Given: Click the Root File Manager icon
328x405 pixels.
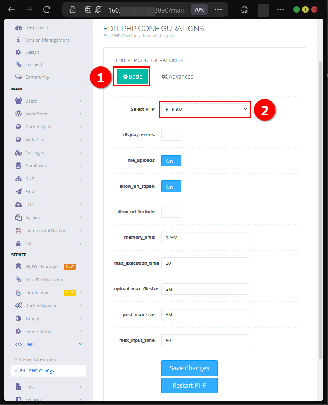Looking at the screenshot, I should click(18, 279).
